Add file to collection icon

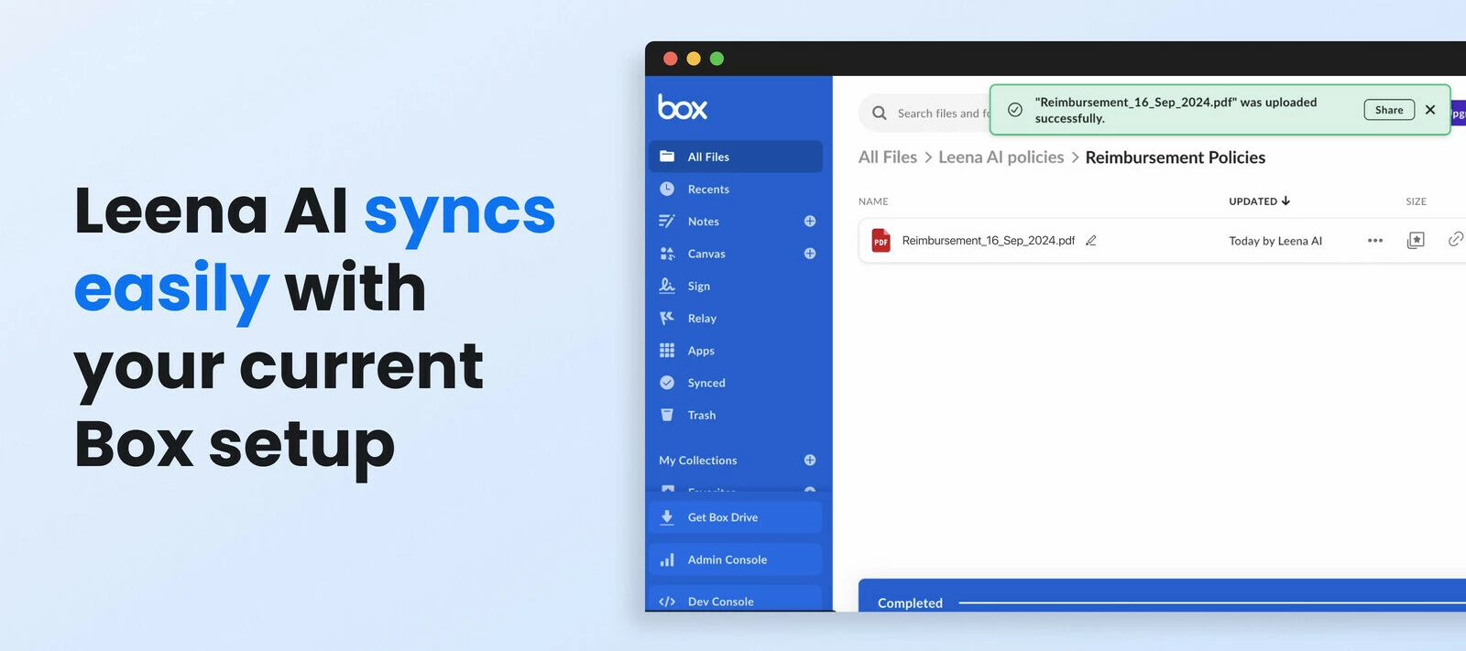[1416, 241]
